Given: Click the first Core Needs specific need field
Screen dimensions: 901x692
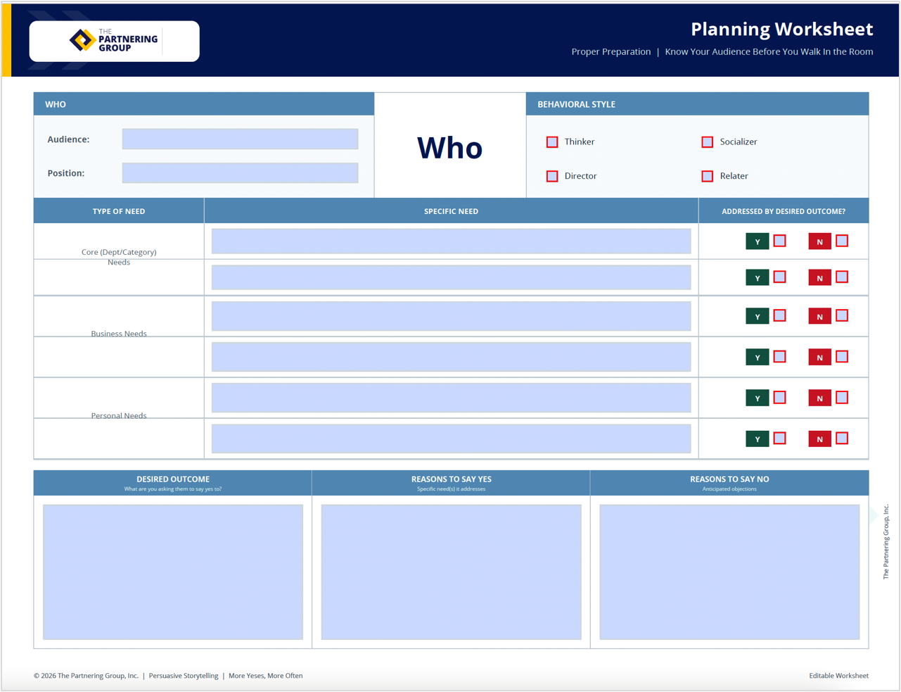Looking at the screenshot, I should click(451, 241).
